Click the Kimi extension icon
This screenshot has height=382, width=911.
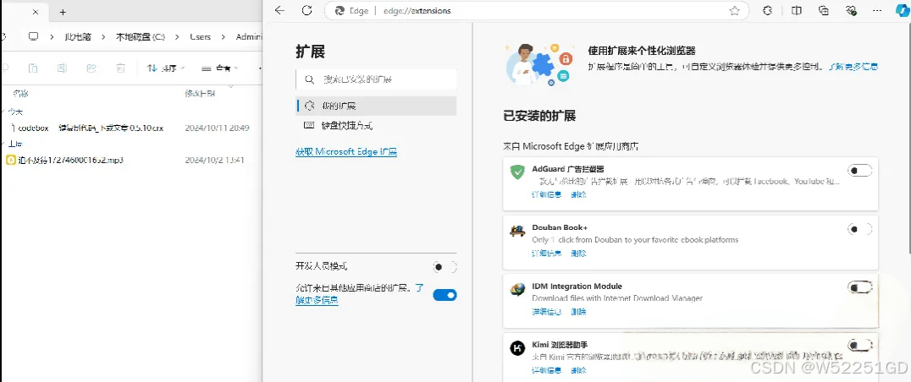[517, 348]
